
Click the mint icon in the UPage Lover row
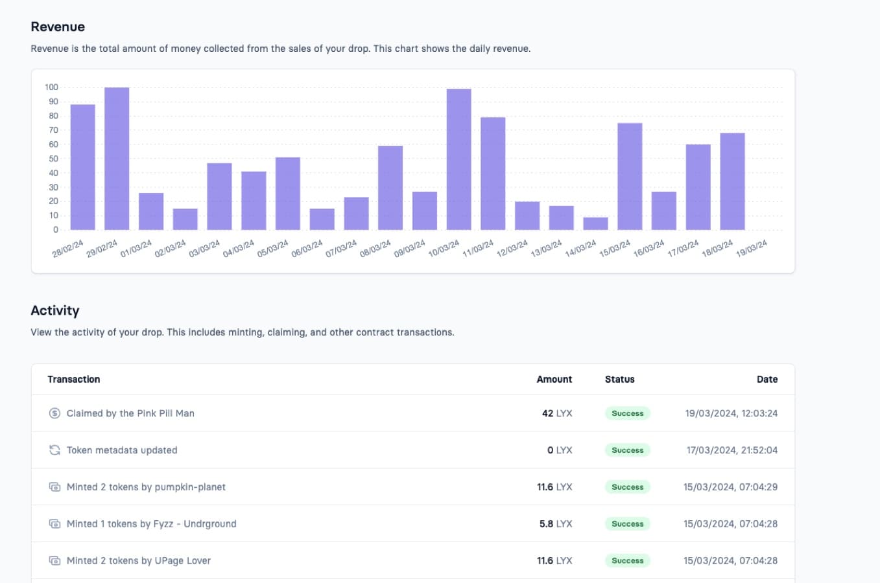54,561
